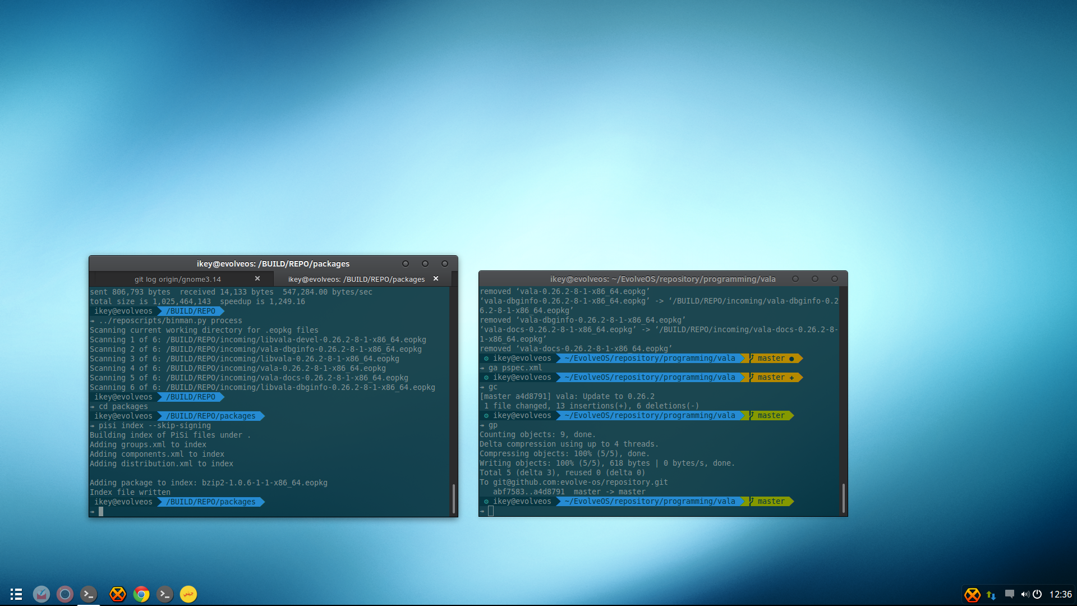Click the left terminal title bar
1077x606 pixels.
tap(273, 264)
